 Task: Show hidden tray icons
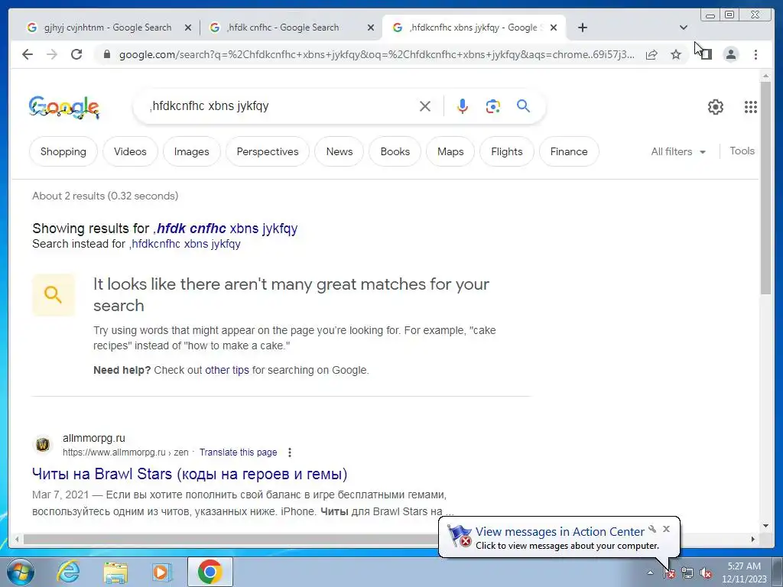click(x=650, y=572)
